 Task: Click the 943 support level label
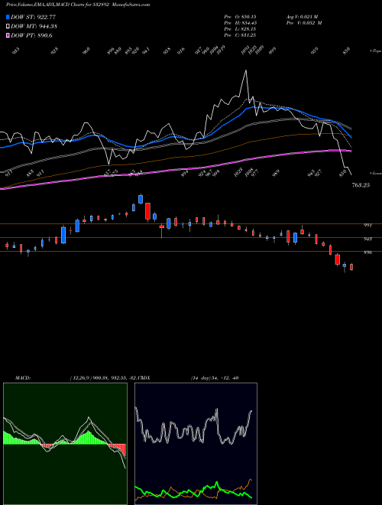click(x=367, y=239)
